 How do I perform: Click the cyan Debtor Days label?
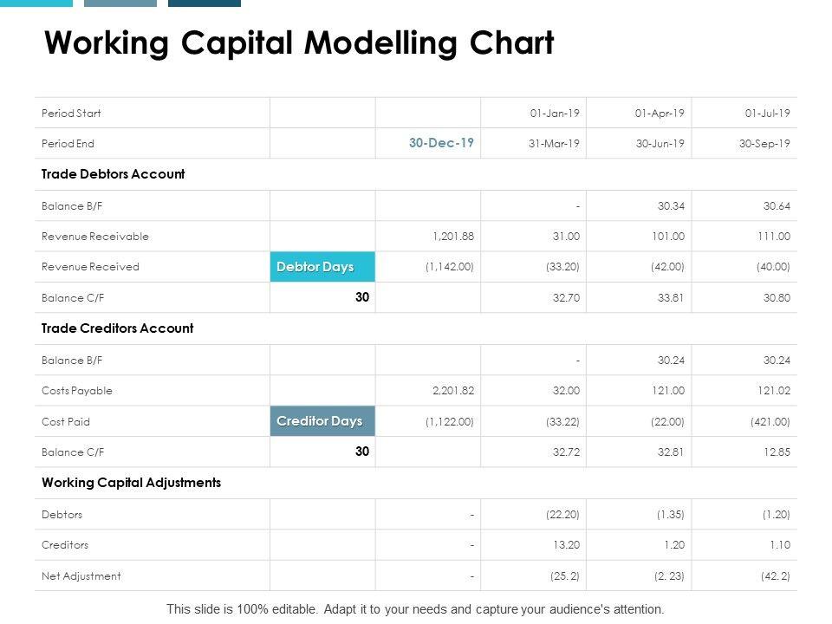coord(322,267)
